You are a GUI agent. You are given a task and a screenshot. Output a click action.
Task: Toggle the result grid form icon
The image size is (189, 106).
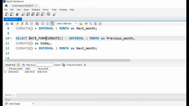18,65
